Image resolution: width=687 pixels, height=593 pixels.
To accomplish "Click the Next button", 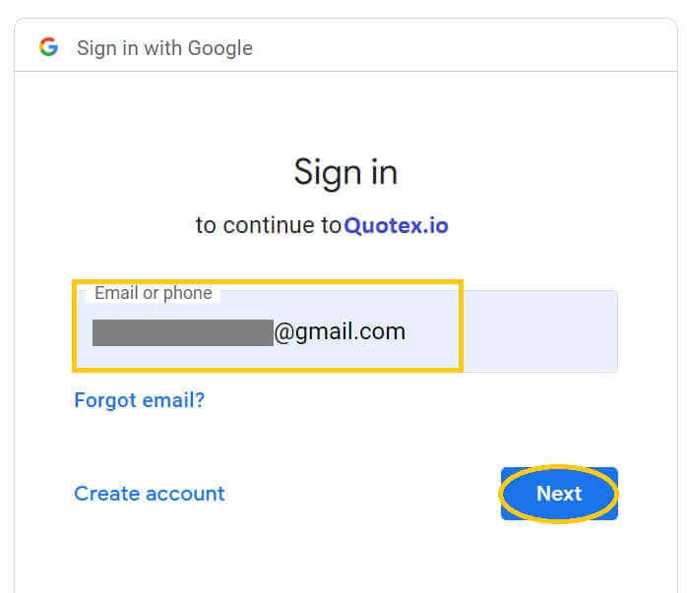I will (559, 494).
